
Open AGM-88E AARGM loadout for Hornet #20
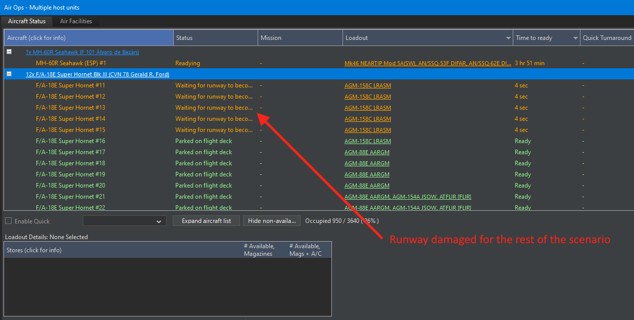[367, 186]
